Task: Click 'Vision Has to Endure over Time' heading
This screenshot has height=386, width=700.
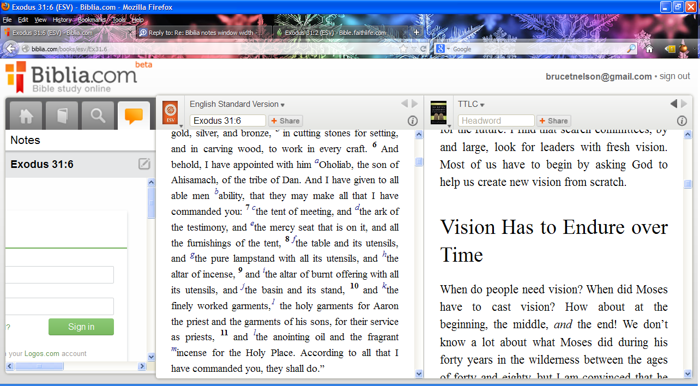Action: coord(554,241)
